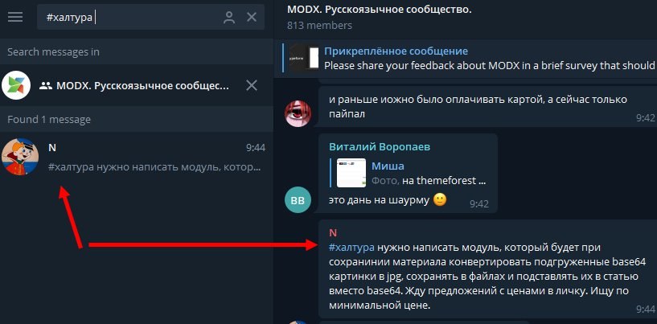Image resolution: width=657 pixels, height=324 pixels.
Task: Click the red-haired anime user avatar
Action: pyautogui.click(x=298, y=113)
